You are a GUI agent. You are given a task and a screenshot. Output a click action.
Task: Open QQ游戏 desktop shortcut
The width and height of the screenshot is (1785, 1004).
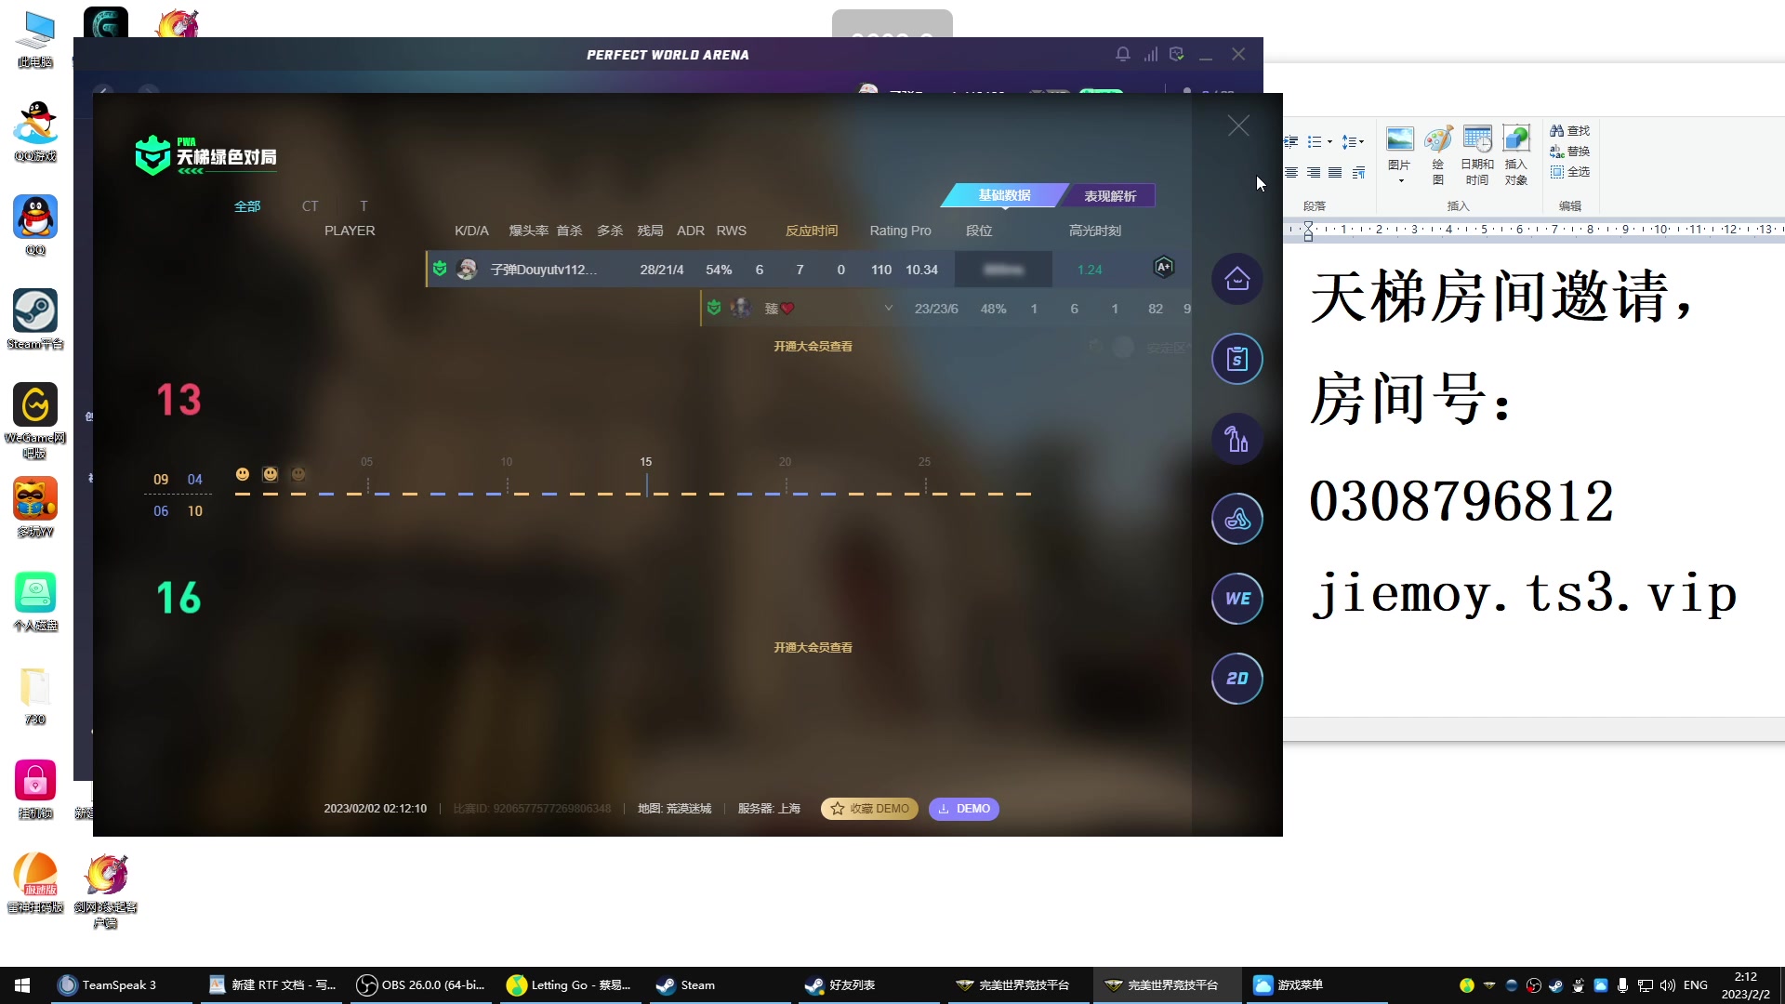35,132
